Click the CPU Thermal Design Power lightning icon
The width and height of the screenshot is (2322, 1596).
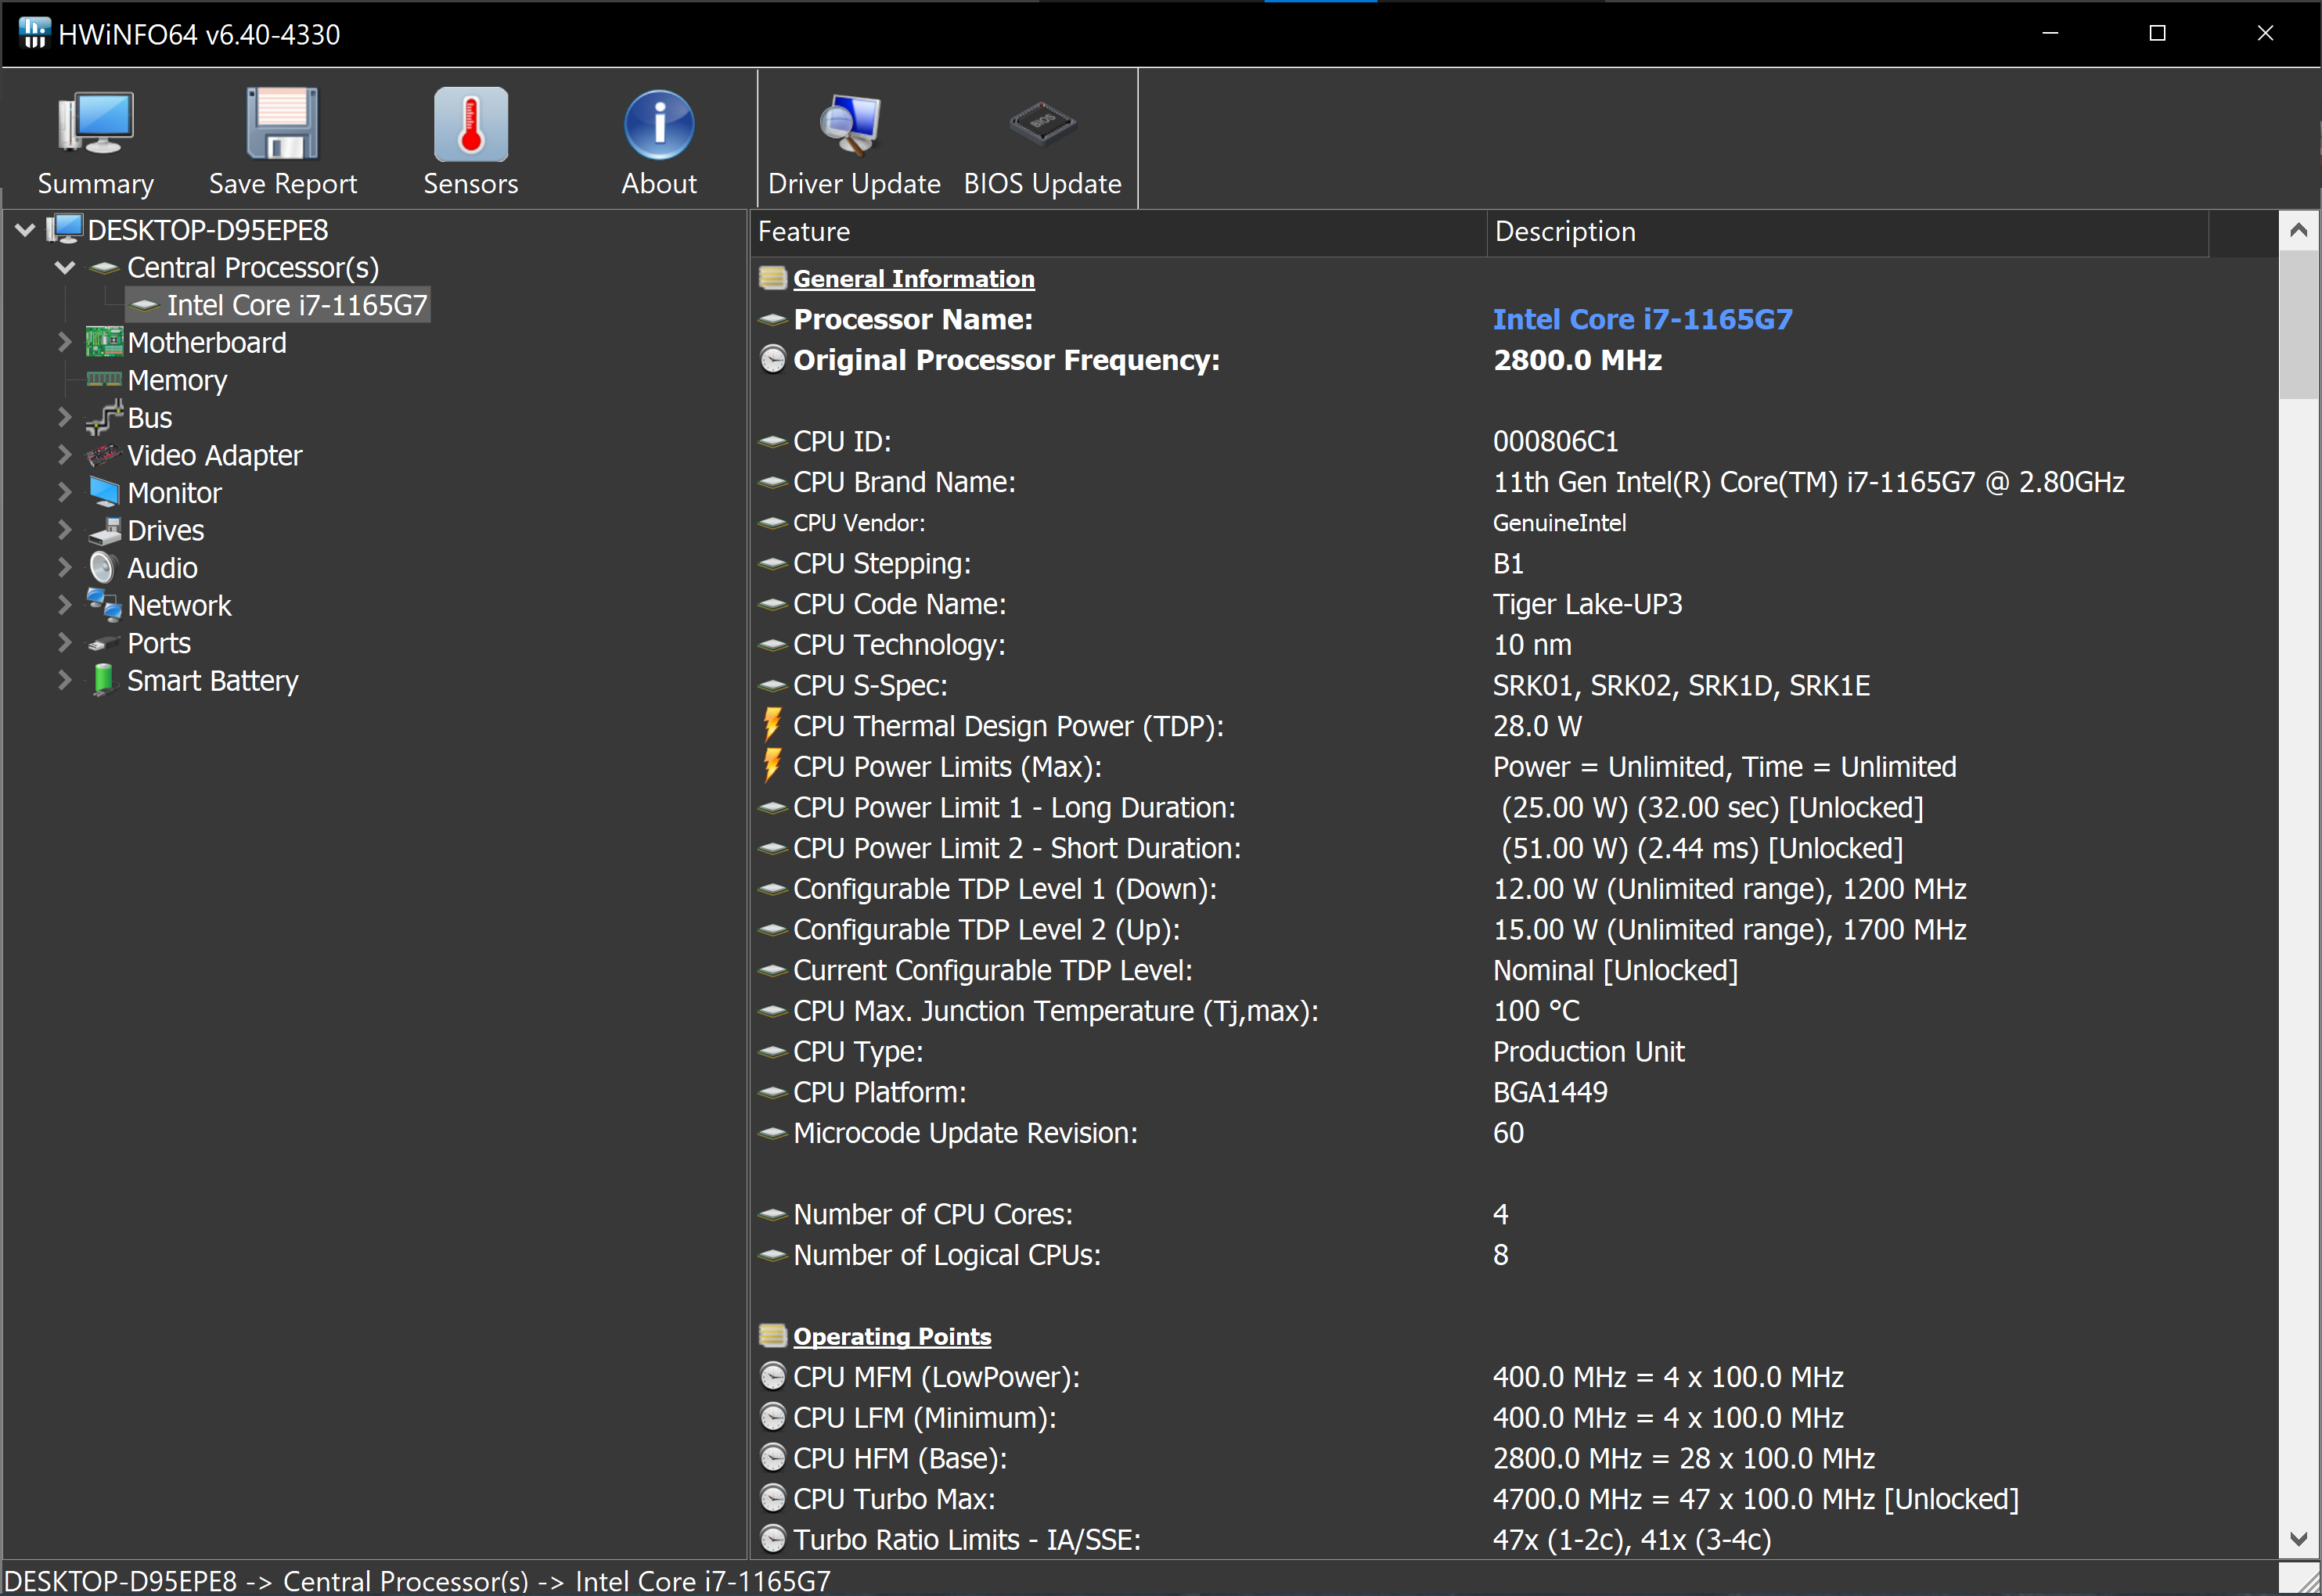pyautogui.click(x=772, y=725)
